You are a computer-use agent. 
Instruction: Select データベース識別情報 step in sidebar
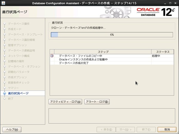21,40
